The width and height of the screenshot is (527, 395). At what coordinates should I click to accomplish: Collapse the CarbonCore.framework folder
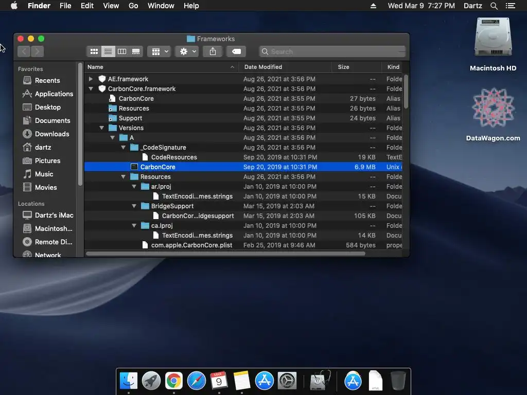click(91, 88)
